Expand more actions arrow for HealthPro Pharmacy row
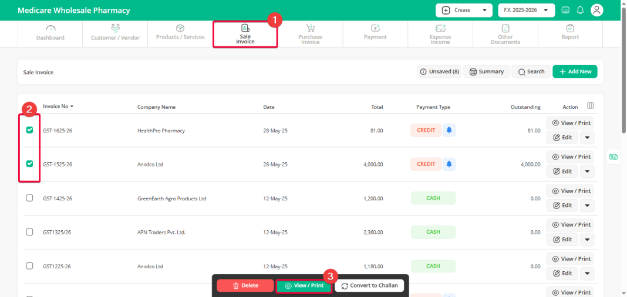This screenshot has height=297, width=627. (587, 137)
